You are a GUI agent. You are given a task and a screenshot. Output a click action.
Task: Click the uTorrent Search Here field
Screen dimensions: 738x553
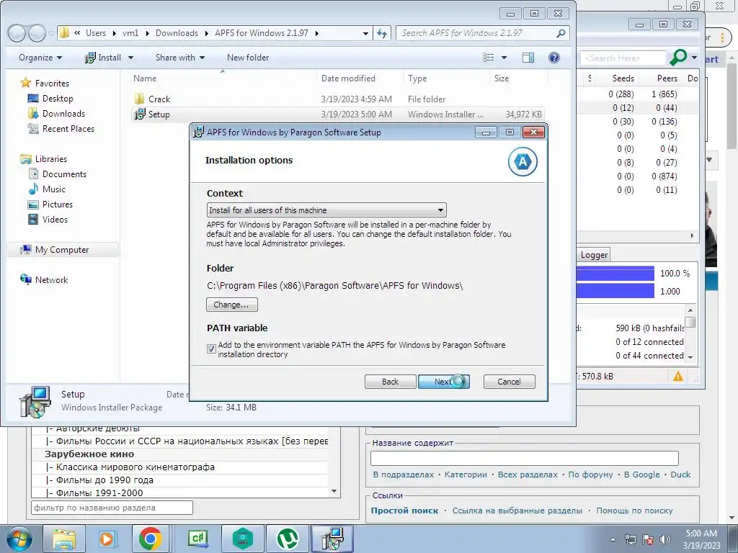point(623,58)
